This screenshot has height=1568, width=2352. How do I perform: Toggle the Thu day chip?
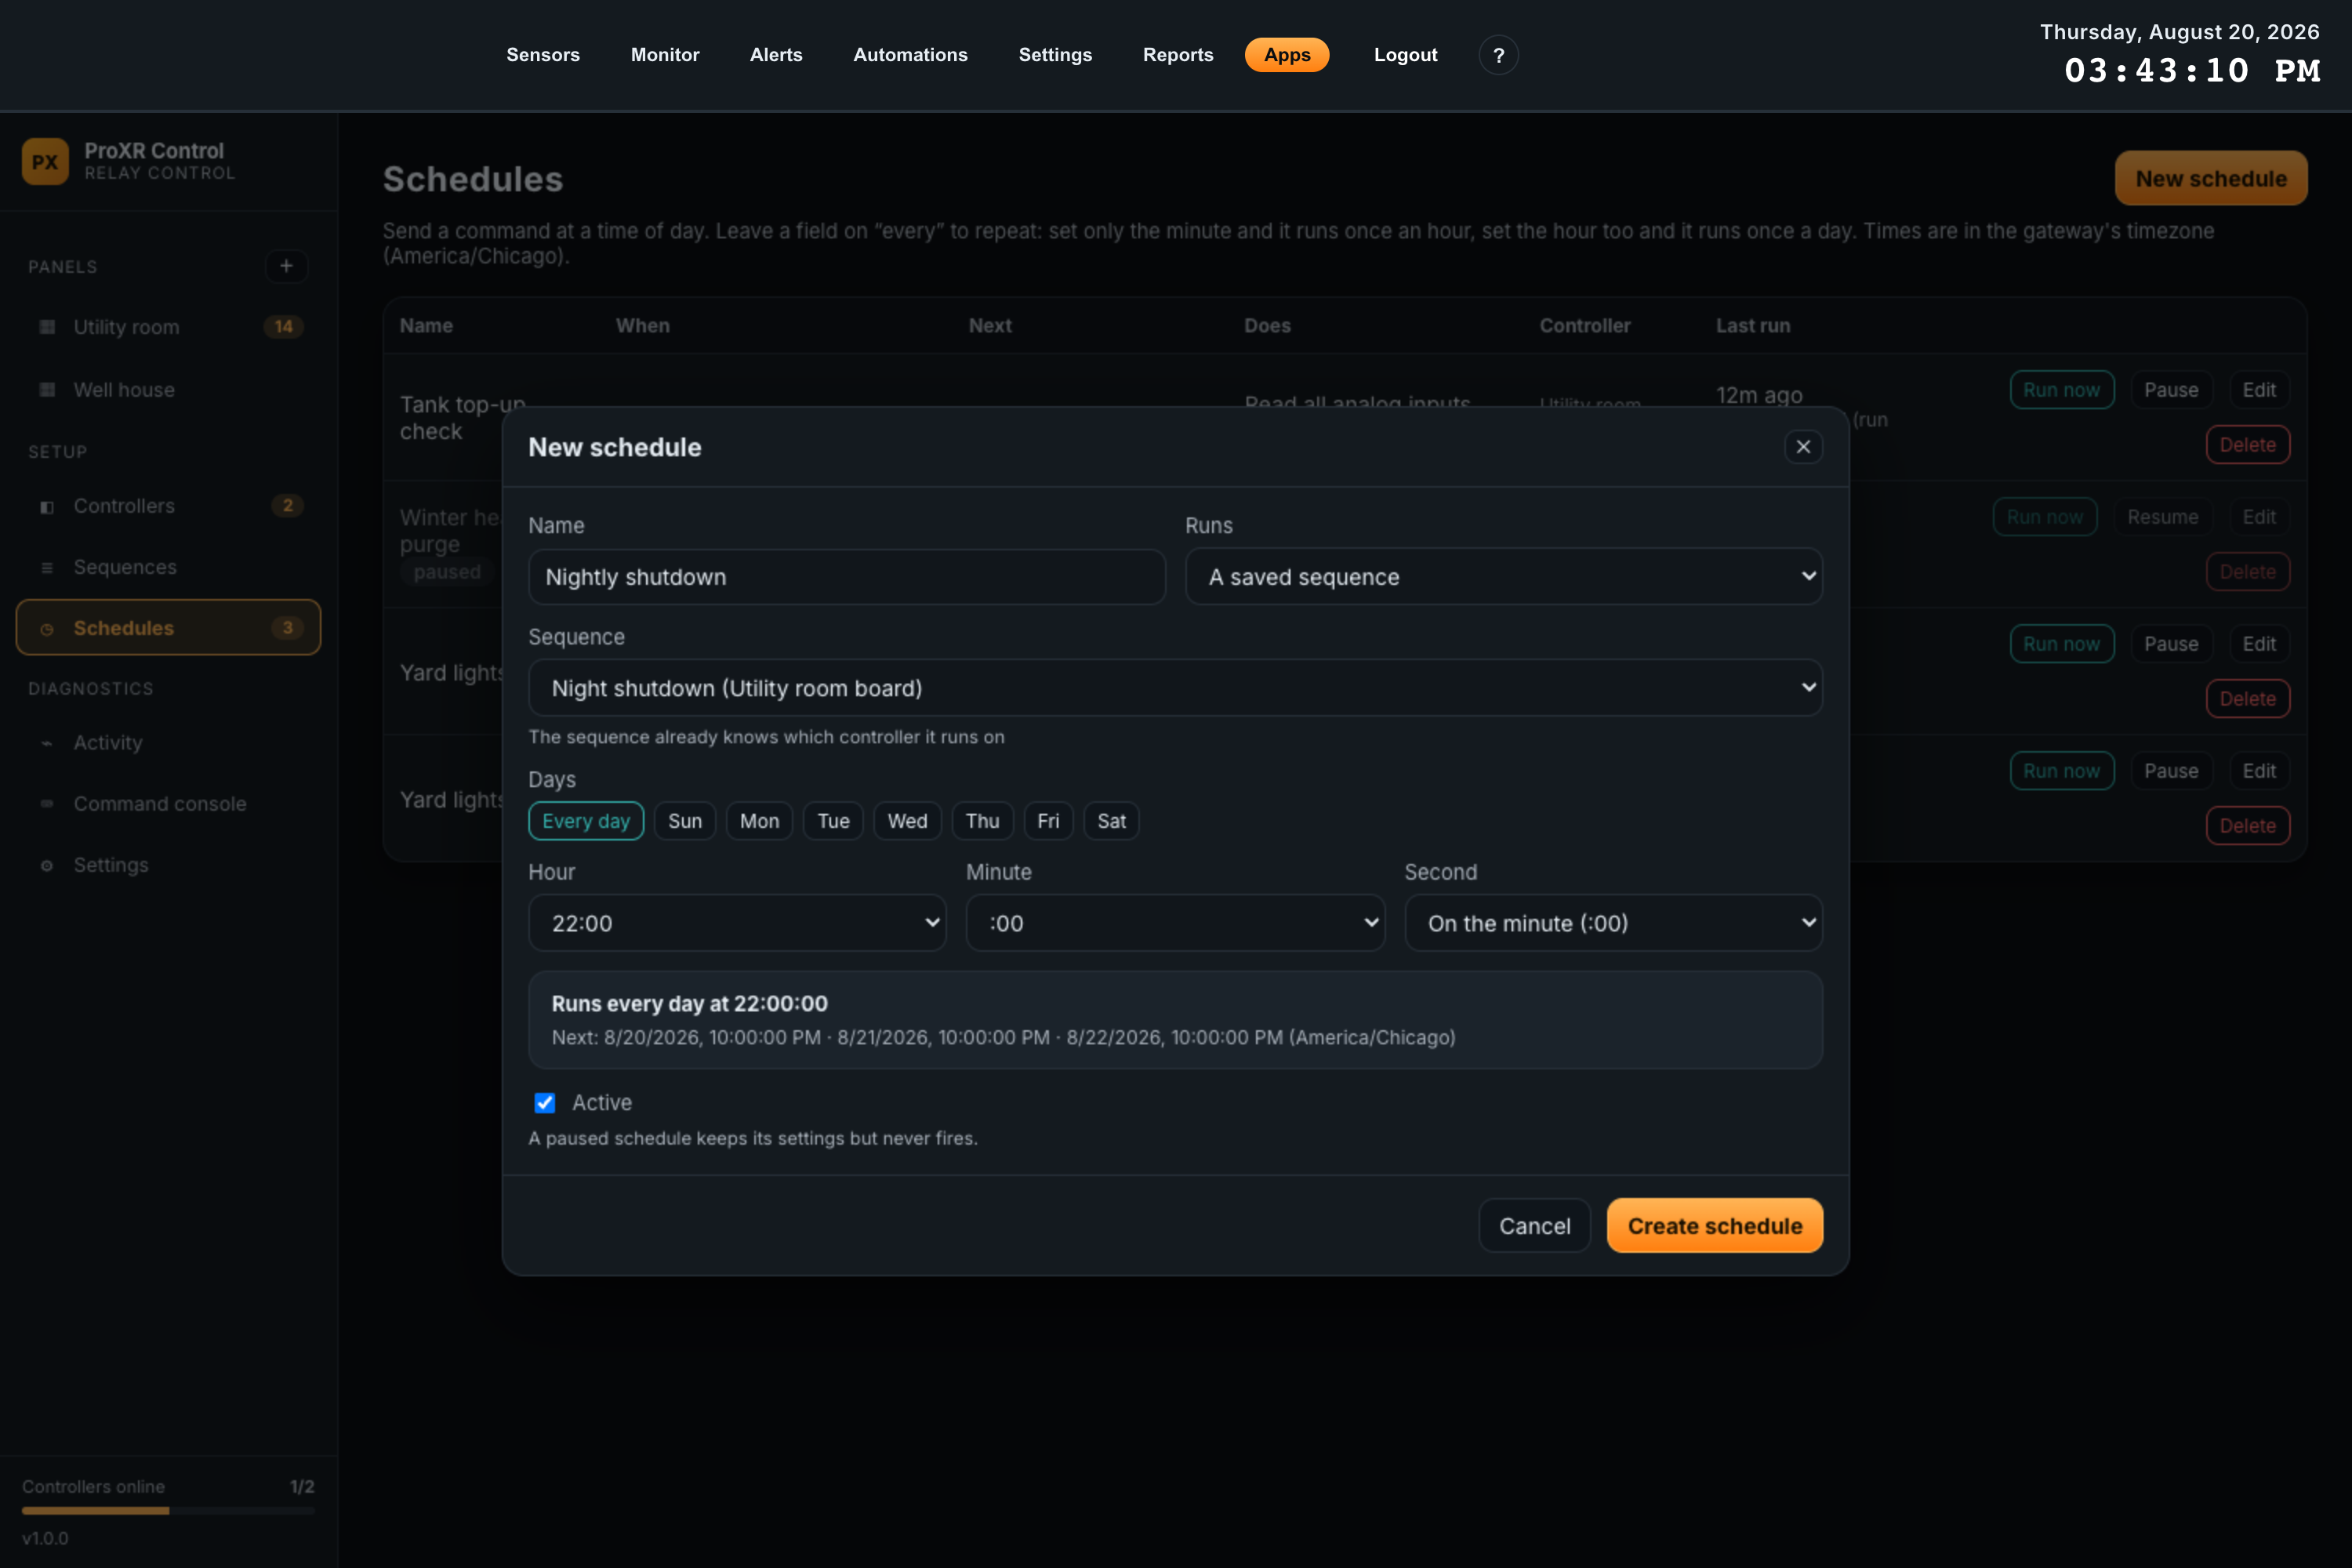[x=982, y=821]
